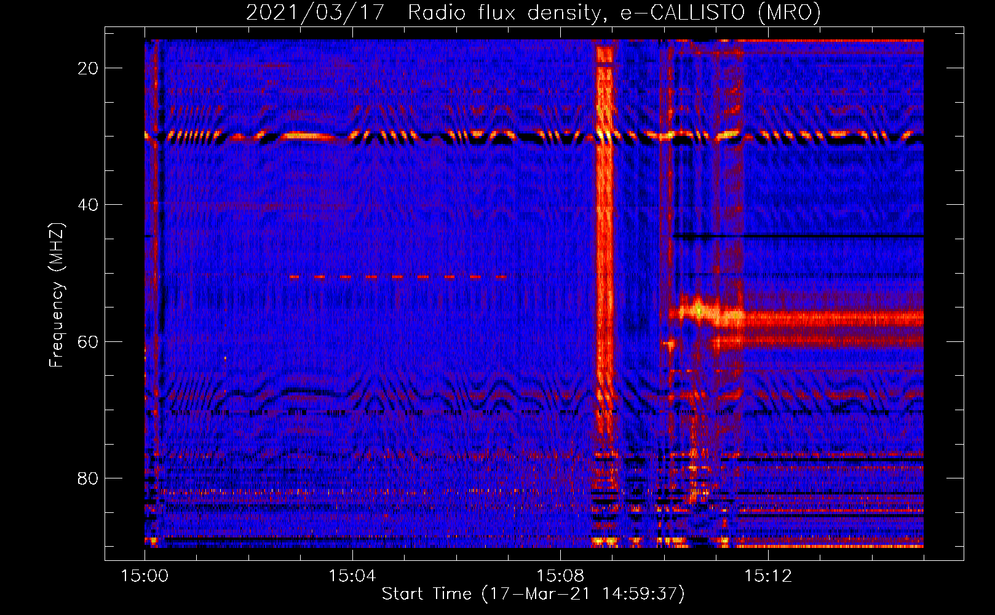Click the '15:12' time tick label
The image size is (995, 615).
click(x=768, y=576)
